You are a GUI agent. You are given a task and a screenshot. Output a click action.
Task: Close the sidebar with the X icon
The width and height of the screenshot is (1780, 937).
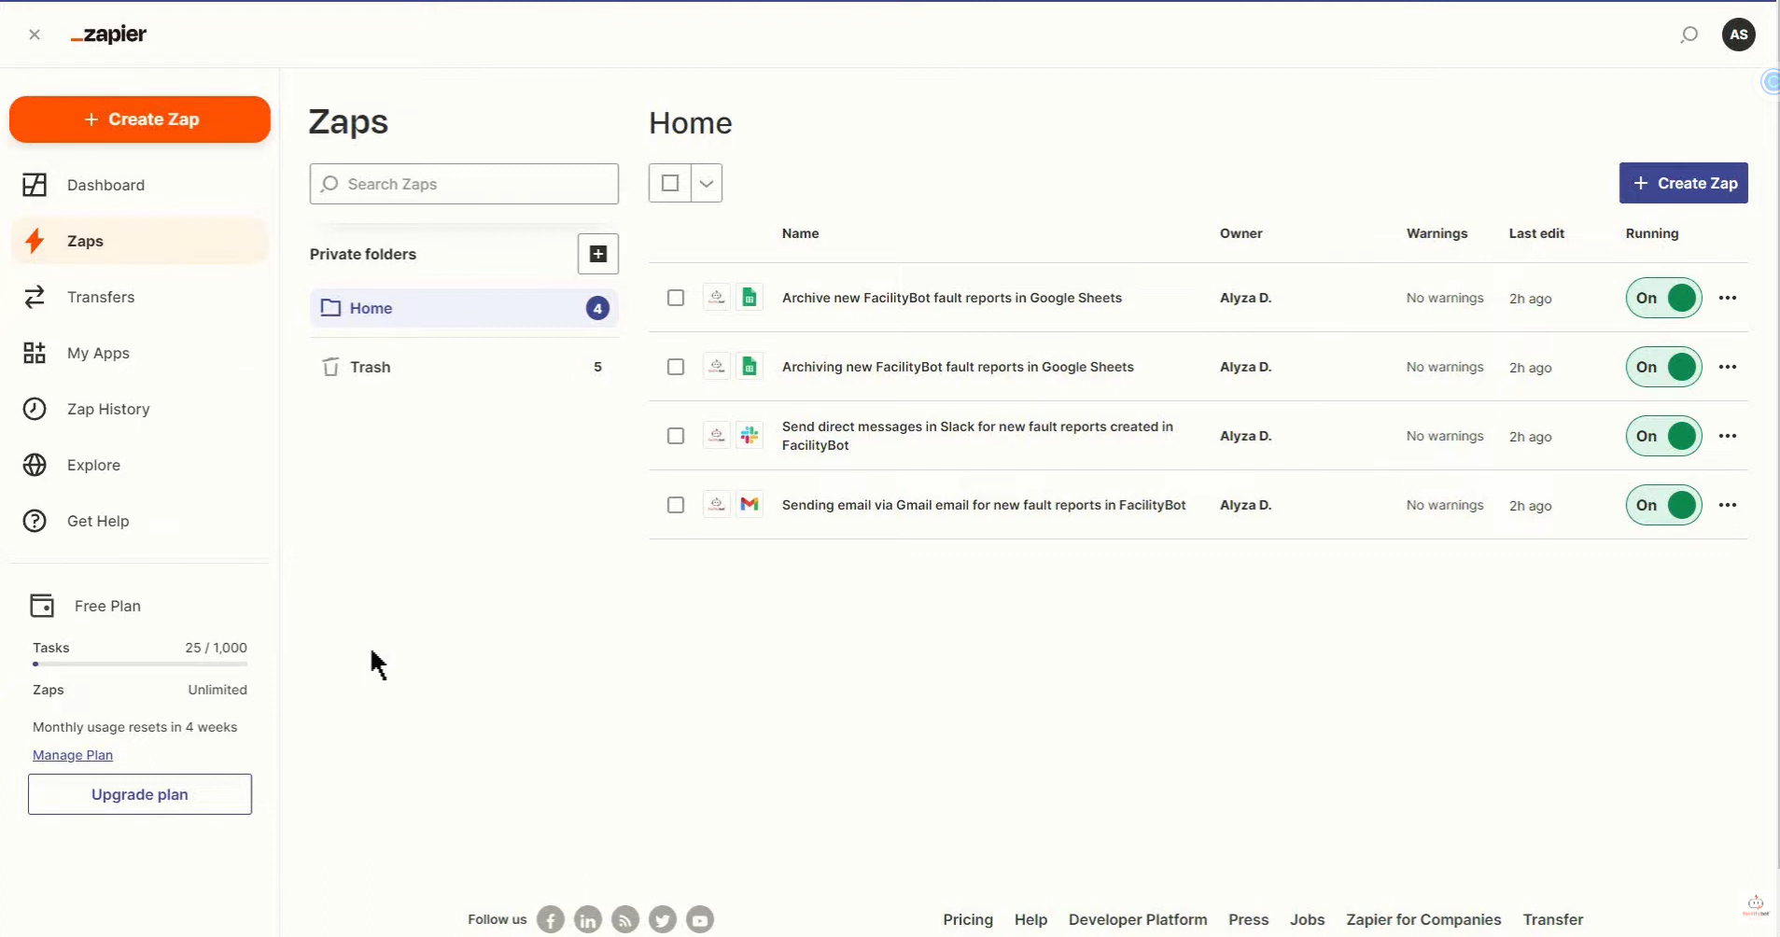click(35, 35)
